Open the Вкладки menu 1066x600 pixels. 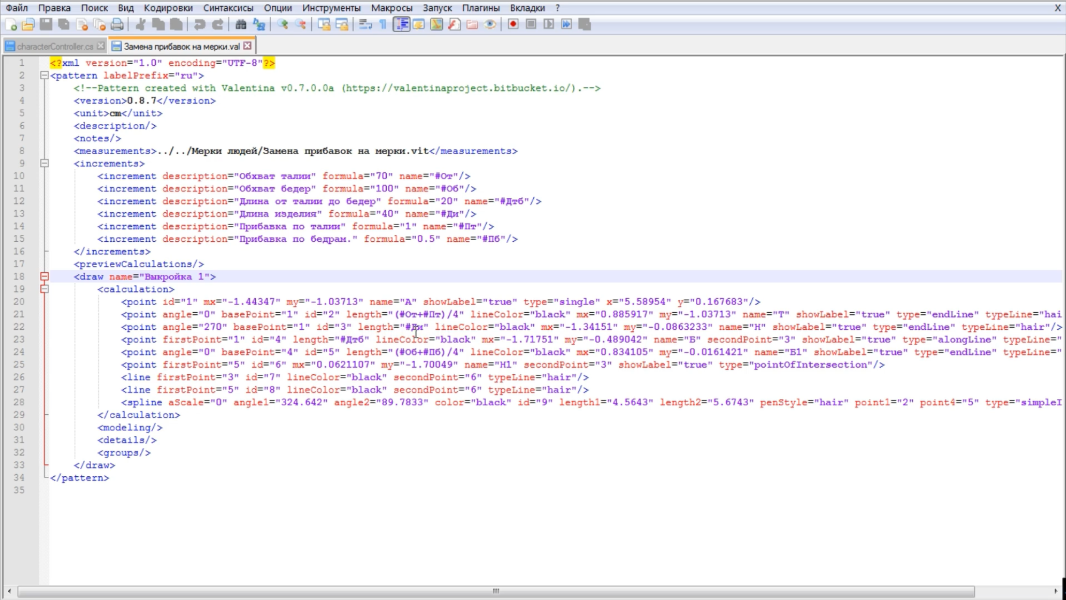pyautogui.click(x=528, y=8)
